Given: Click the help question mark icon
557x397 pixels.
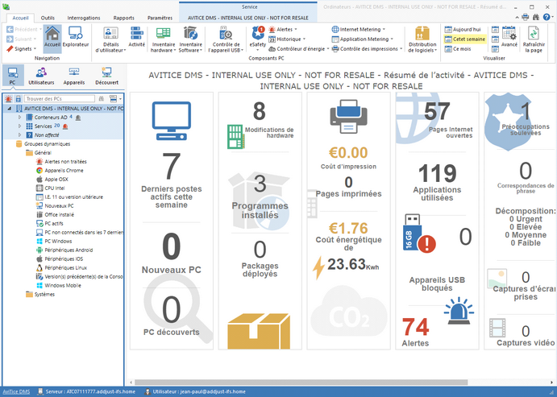Looking at the screenshot, I should 547,17.
